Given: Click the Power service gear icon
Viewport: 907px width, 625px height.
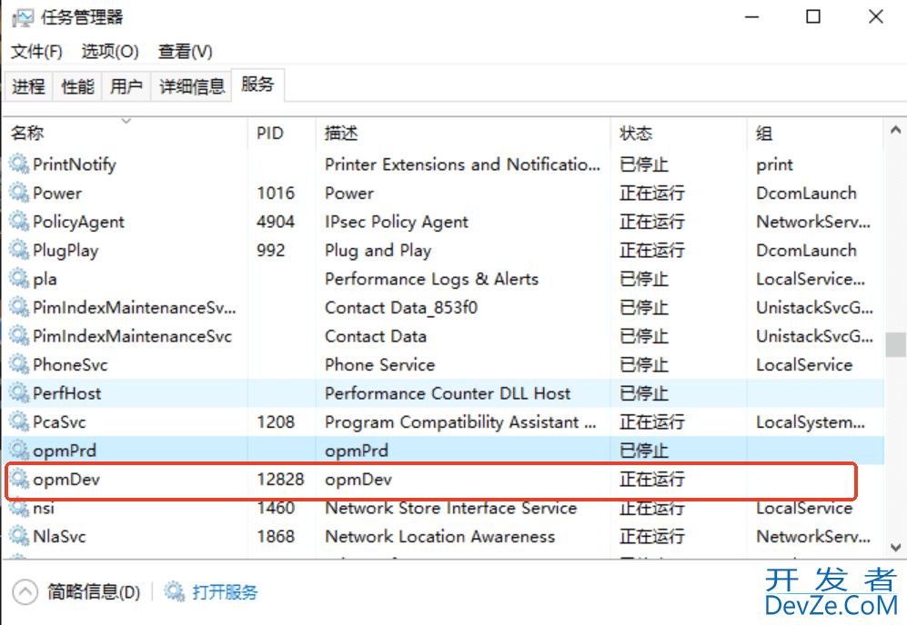Looking at the screenshot, I should (19, 193).
